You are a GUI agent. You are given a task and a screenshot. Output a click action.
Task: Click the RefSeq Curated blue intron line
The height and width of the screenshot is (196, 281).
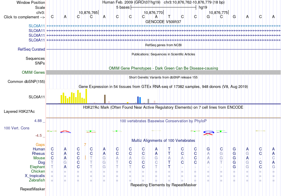163,49
